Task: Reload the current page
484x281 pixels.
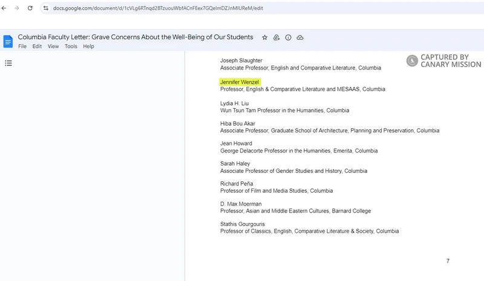Action: pyautogui.click(x=30, y=8)
